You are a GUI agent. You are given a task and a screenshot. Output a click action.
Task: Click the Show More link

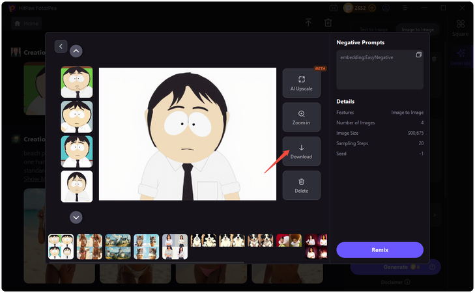tap(35, 179)
